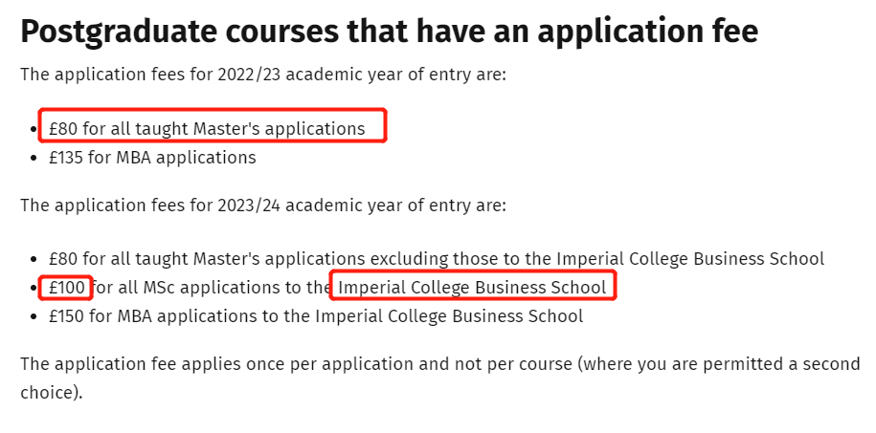Click the boxed £100 amount
This screenshot has width=876, height=433.
pyautogui.click(x=67, y=288)
